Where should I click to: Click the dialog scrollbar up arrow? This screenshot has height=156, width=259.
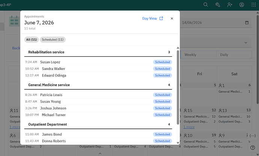point(178,48)
